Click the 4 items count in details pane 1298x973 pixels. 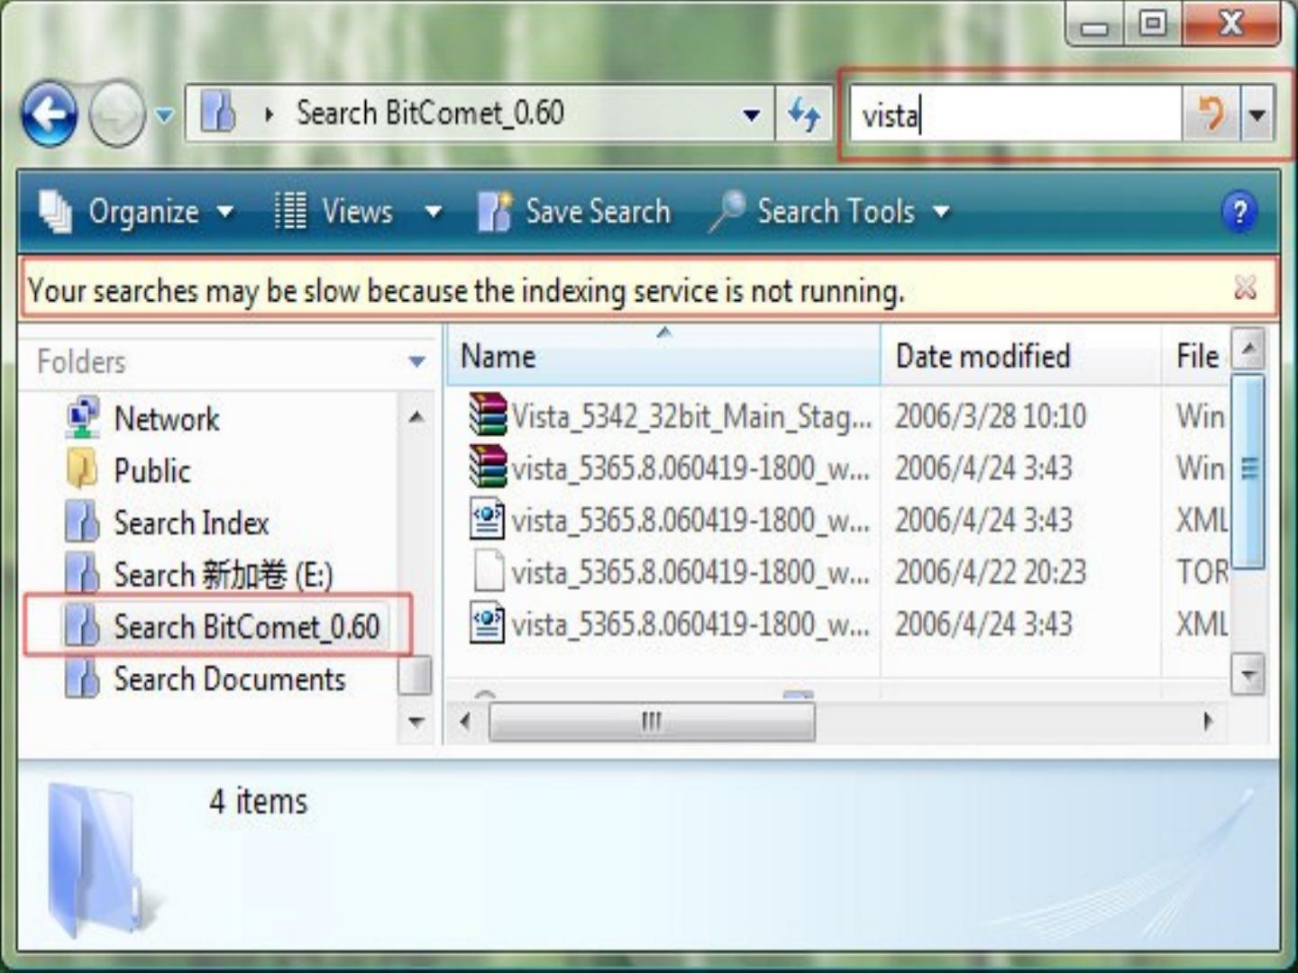[x=258, y=801]
